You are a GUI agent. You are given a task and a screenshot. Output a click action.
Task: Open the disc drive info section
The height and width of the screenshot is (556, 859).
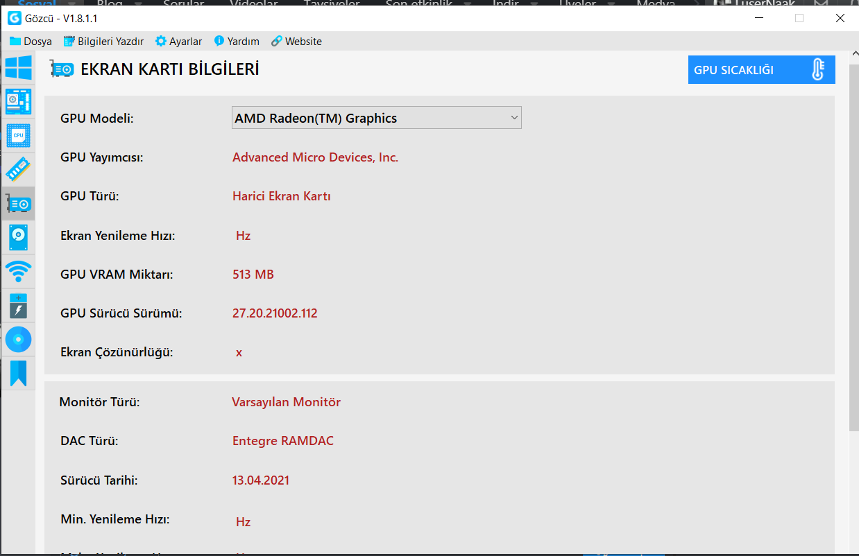18,339
